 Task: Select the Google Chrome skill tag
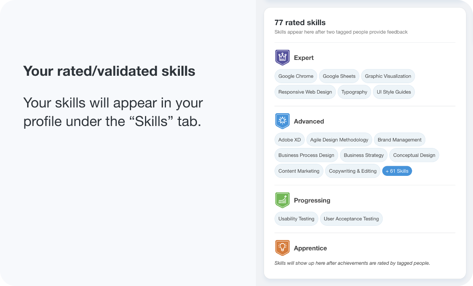[296, 76]
